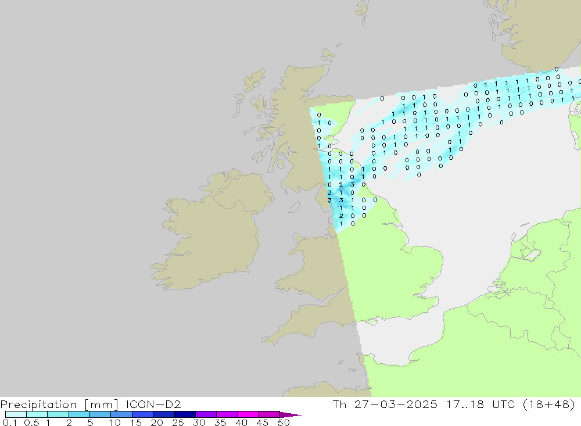Viewport: 581px width, 426px height.
Task: Click the 'UTC' timezone label
Action: click(504, 404)
